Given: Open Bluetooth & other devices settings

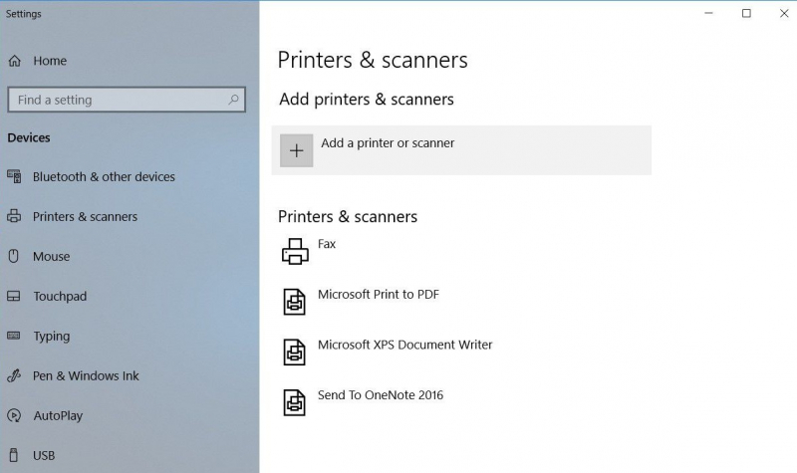Looking at the screenshot, I should pyautogui.click(x=104, y=176).
